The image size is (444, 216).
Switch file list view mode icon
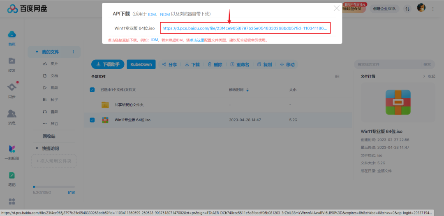coord(337,77)
